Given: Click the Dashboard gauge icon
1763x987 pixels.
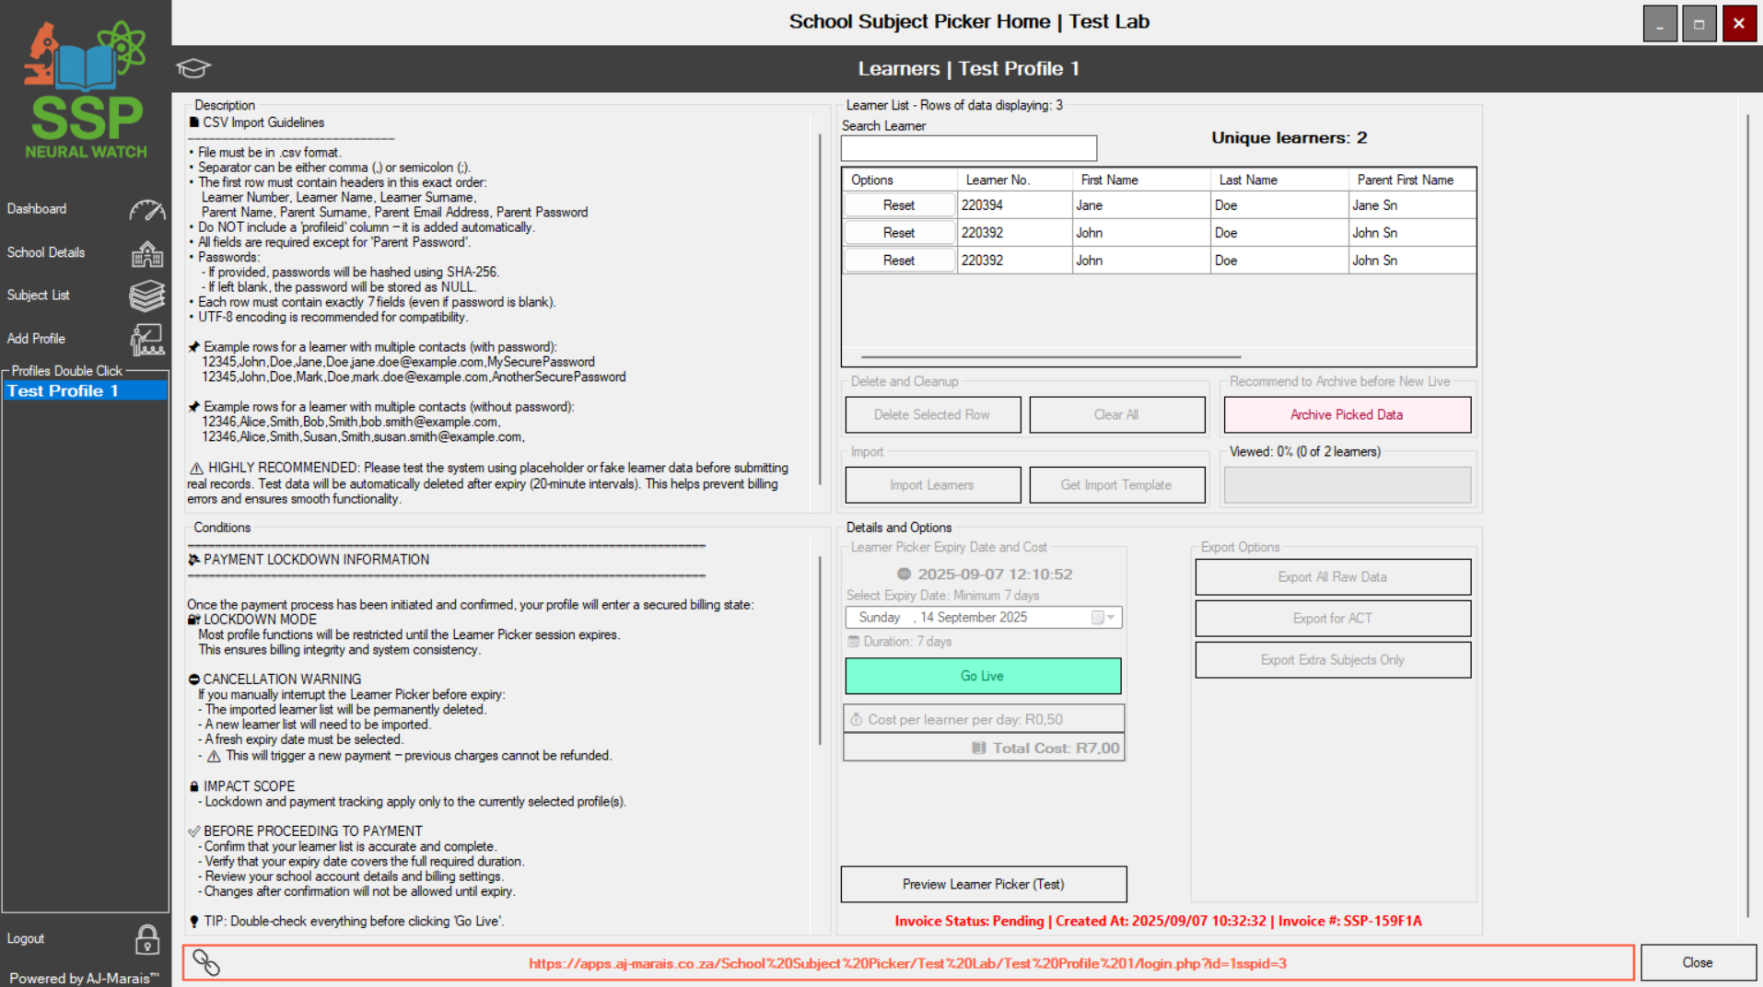Looking at the screenshot, I should 146,210.
